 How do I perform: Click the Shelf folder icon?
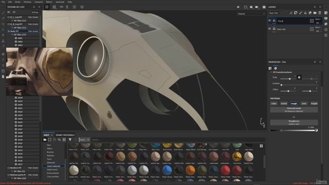tap(45, 140)
